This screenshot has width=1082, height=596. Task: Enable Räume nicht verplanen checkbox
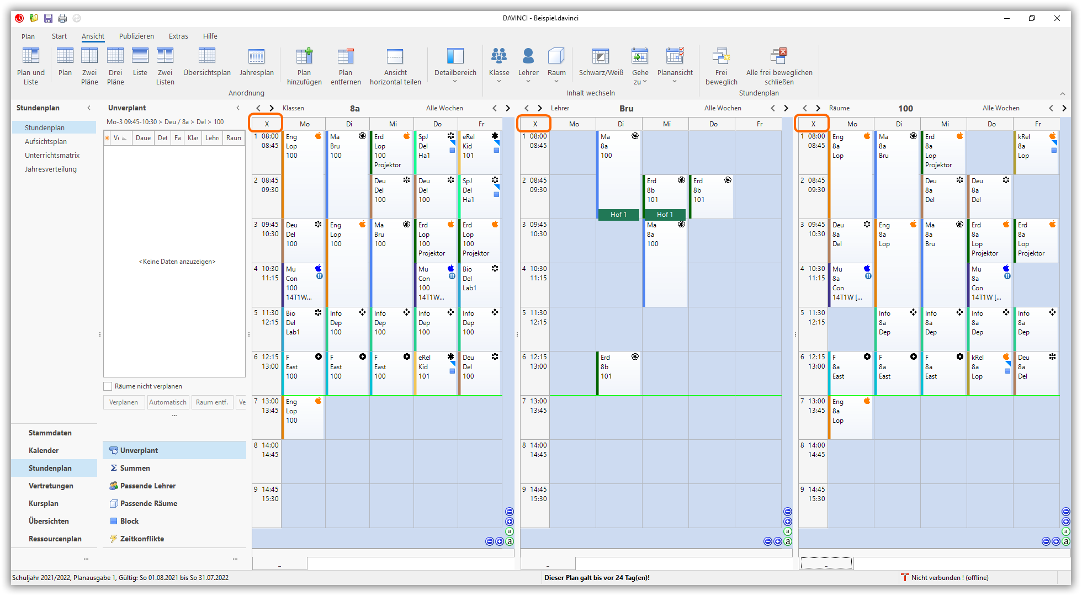click(108, 386)
